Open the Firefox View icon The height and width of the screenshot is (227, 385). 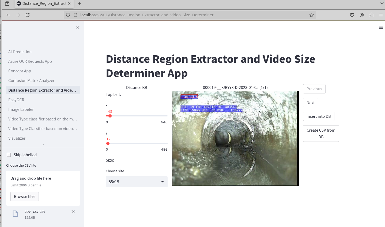pyautogui.click(x=7, y=3)
